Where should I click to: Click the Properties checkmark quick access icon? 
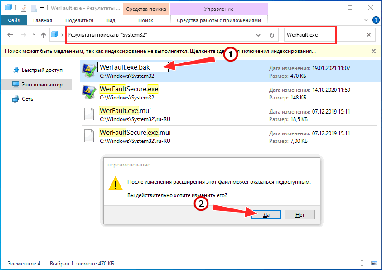coord(24,8)
